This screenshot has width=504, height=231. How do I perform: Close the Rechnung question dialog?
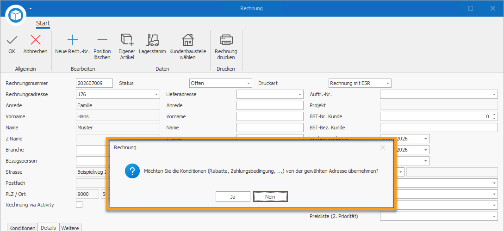click(382, 147)
